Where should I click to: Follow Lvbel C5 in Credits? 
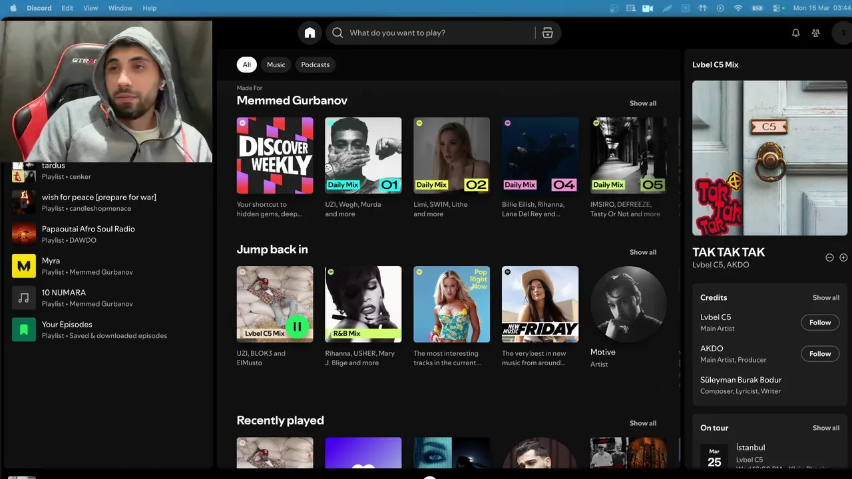pos(820,323)
